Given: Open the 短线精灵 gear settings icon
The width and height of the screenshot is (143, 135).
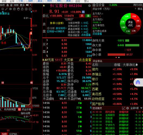Looking at the screenshot, I should (128, 108).
